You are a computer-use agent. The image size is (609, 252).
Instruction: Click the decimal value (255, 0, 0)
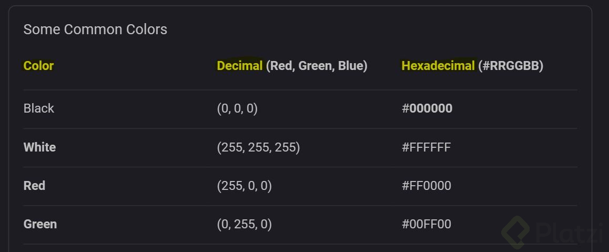(x=244, y=186)
